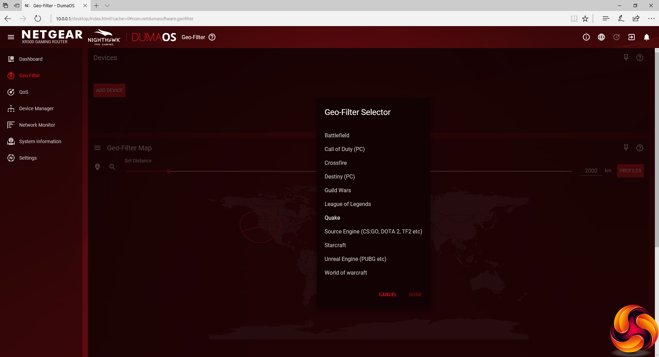Open notifications bell icon
The width and height of the screenshot is (659, 357).
tap(647, 37)
